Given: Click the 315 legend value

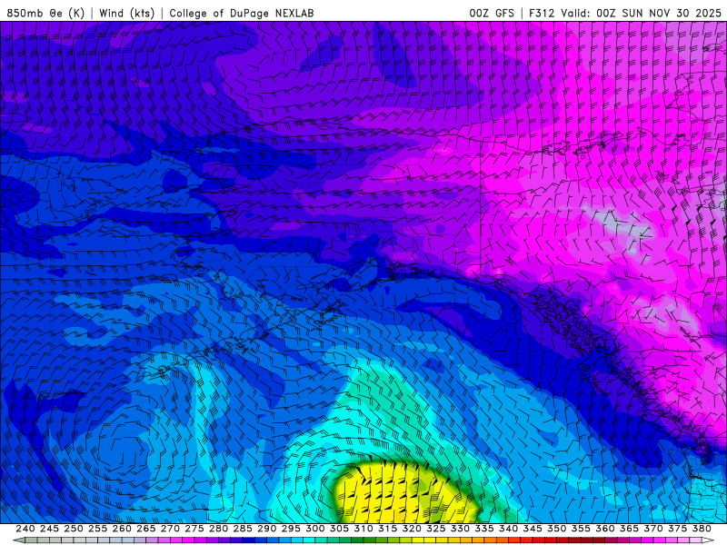Looking at the screenshot, I should [x=388, y=529].
